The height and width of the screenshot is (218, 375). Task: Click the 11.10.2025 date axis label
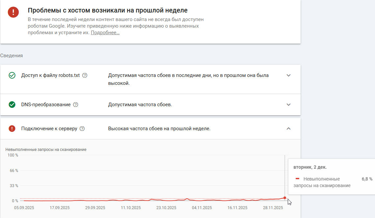(x=131, y=208)
